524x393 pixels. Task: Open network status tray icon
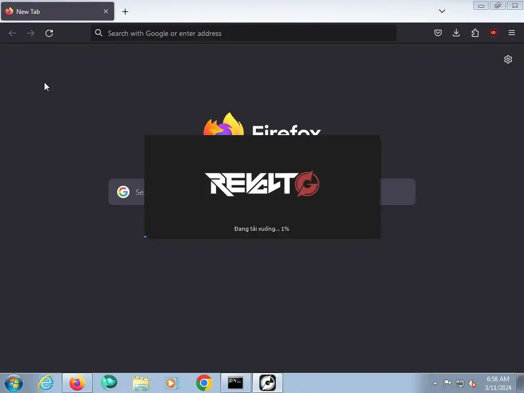pos(460,383)
